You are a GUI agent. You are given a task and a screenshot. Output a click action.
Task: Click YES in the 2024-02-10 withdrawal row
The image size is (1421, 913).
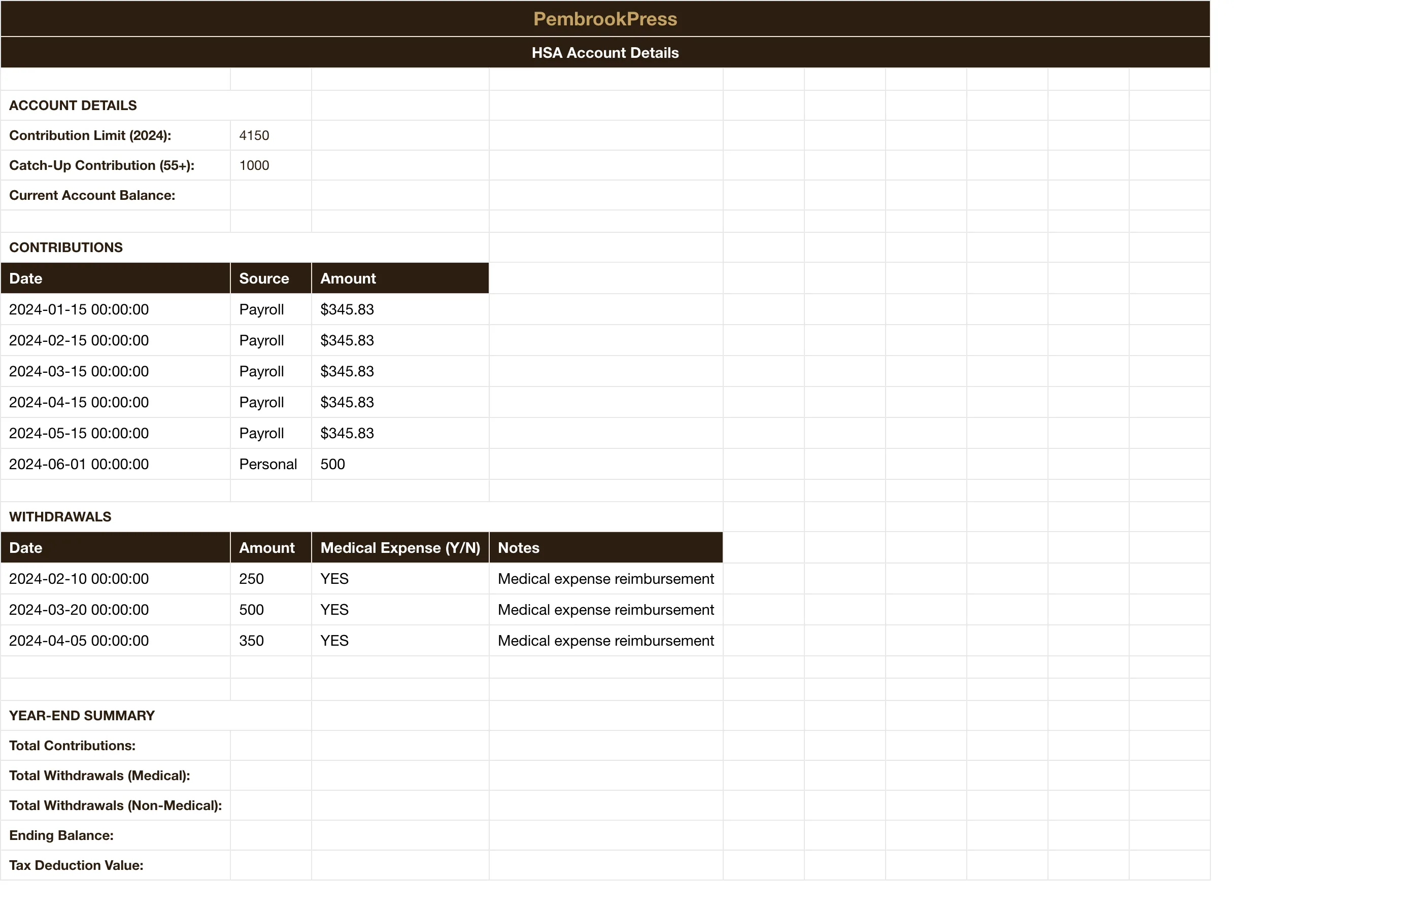400,579
